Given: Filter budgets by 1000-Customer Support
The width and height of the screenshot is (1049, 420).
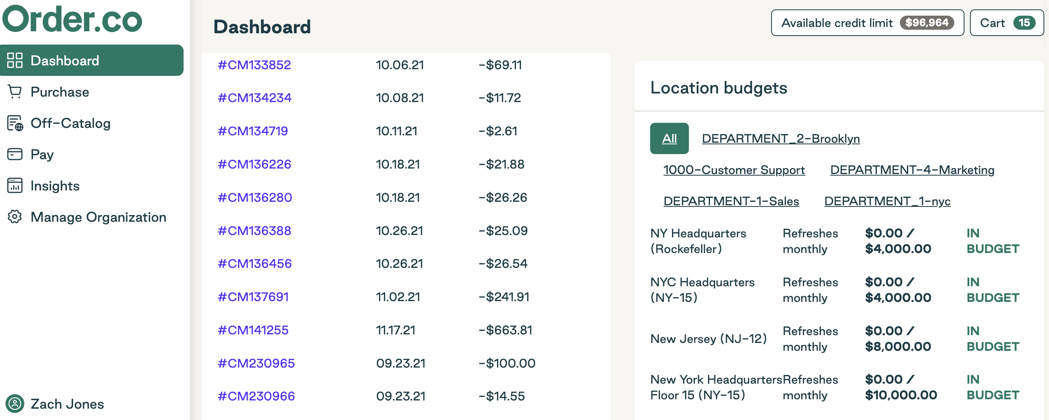Looking at the screenshot, I should click(734, 170).
